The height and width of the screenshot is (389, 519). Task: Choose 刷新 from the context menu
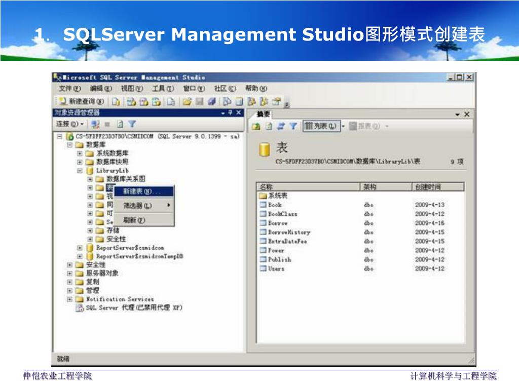pyautogui.click(x=144, y=220)
